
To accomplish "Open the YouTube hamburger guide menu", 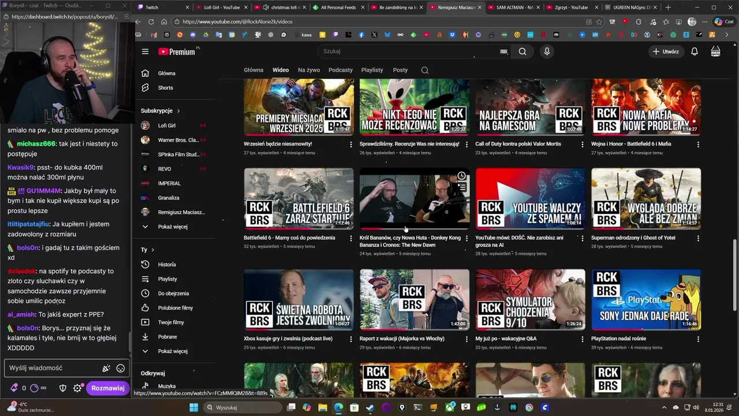I will click(145, 51).
